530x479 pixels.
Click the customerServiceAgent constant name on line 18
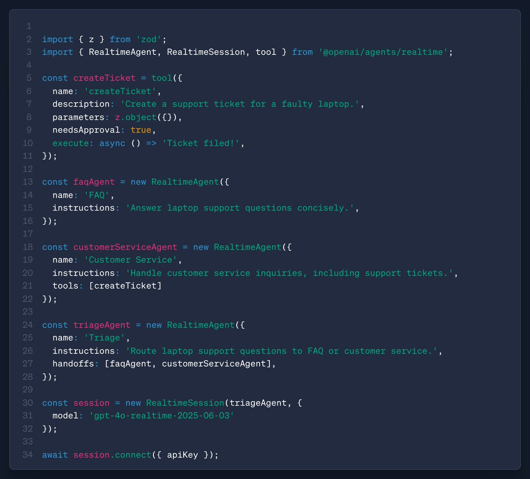point(125,247)
